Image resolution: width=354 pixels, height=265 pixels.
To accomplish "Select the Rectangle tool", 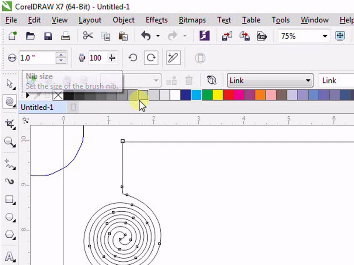I will [10, 199].
